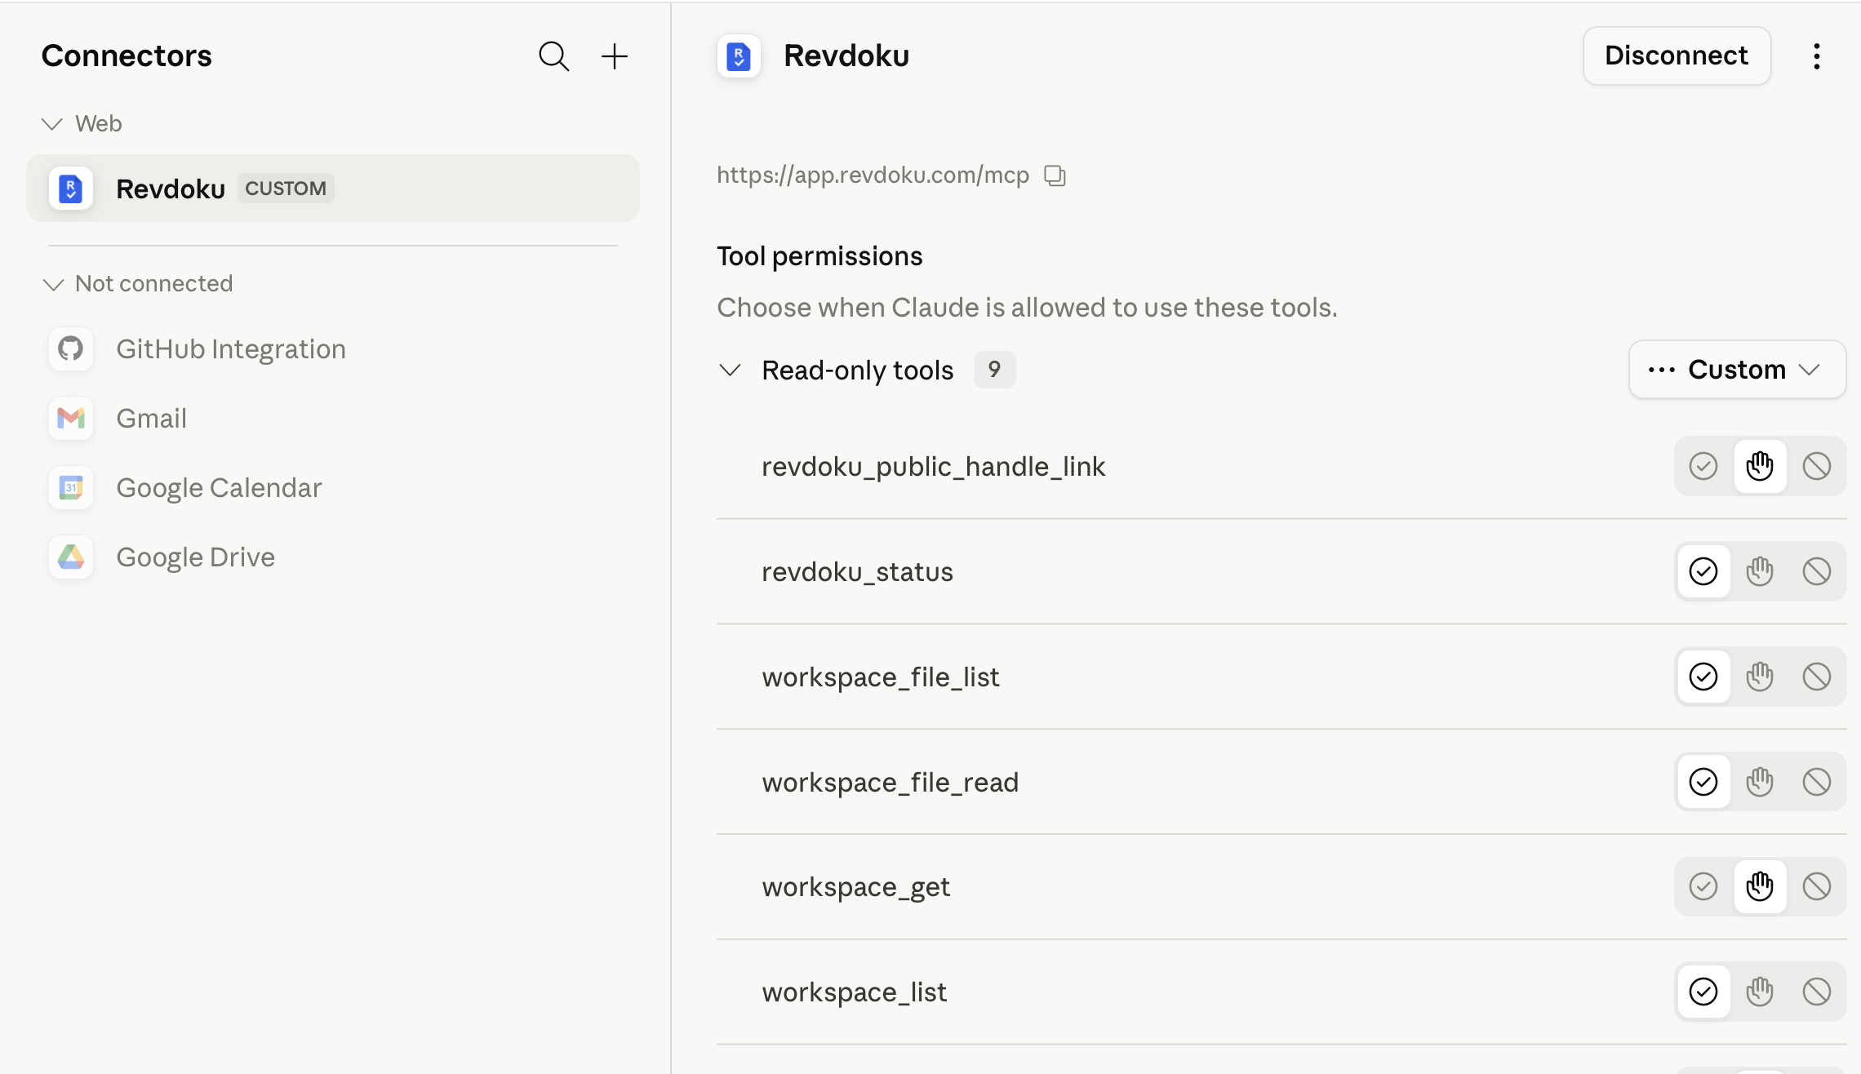The image size is (1861, 1074).
Task: Open the Revdoku more options menu
Action: point(1816,56)
